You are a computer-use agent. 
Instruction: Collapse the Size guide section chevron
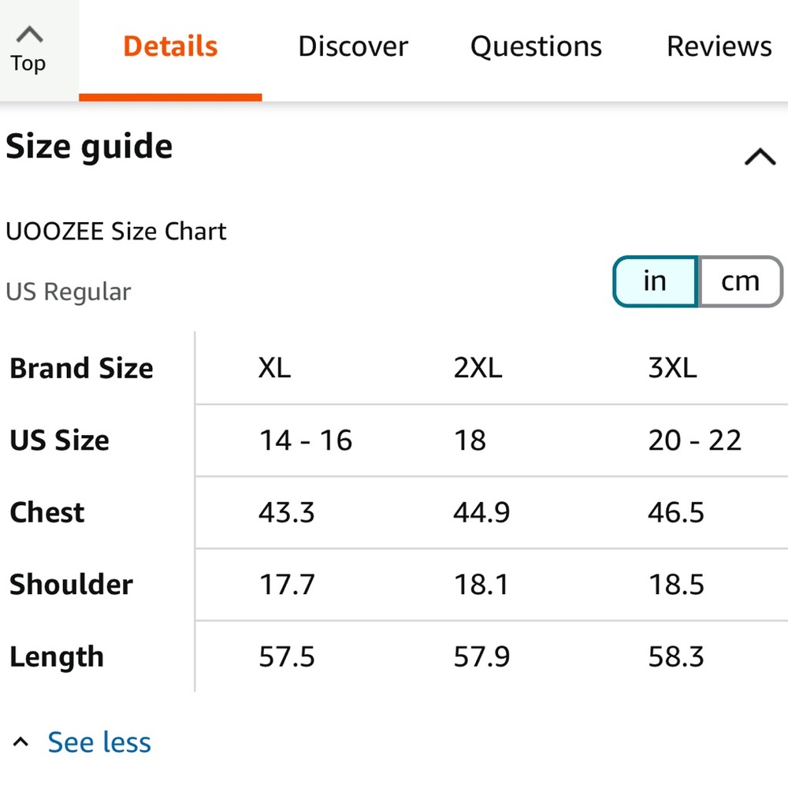tap(760, 156)
